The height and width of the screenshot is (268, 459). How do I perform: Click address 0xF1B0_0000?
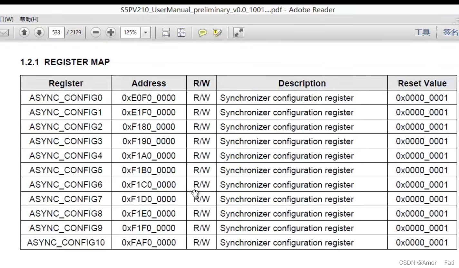click(x=149, y=170)
